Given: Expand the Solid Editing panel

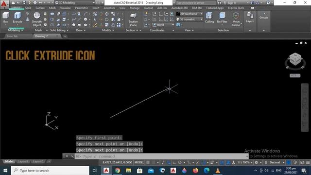Looking at the screenshot, I should tap(59, 30).
